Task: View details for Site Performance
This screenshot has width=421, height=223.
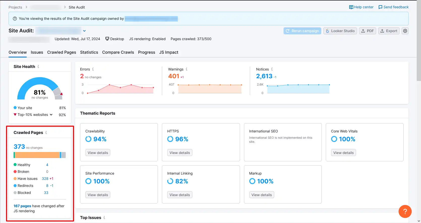Action: (98, 195)
